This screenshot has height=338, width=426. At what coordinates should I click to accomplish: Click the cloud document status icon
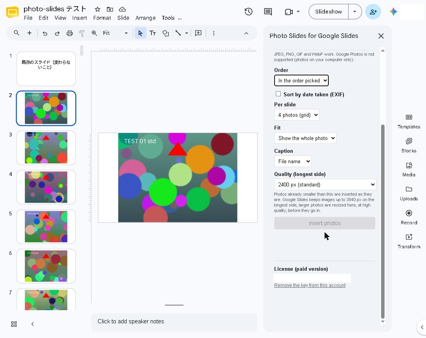click(x=122, y=10)
